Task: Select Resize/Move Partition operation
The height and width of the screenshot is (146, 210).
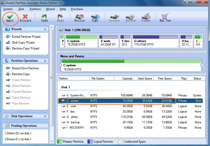Action: coord(25,68)
